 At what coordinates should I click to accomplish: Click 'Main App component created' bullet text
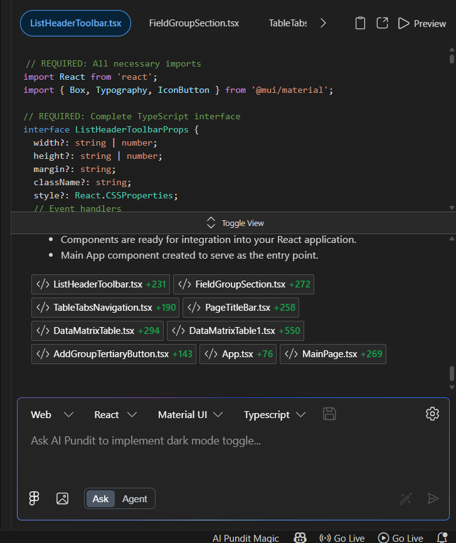tap(189, 255)
